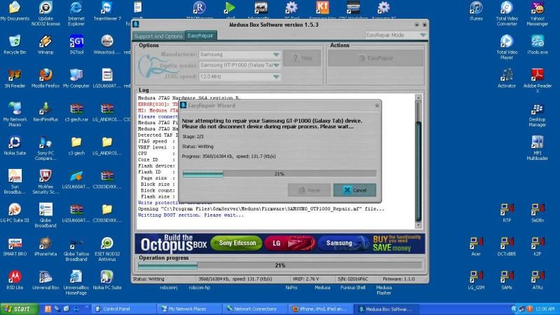Launch Winamp desktop icon
The image size is (560, 315).
tap(46, 44)
